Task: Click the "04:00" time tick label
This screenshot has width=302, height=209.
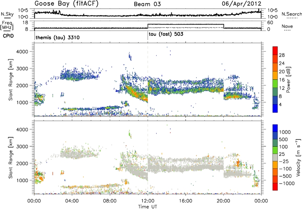Action: (72, 201)
